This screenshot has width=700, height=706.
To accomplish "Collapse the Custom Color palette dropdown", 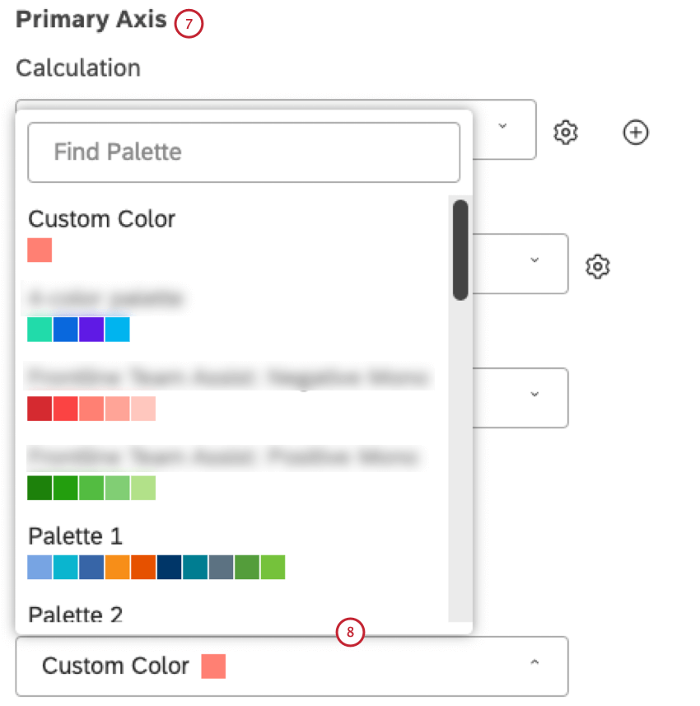I will (534, 662).
